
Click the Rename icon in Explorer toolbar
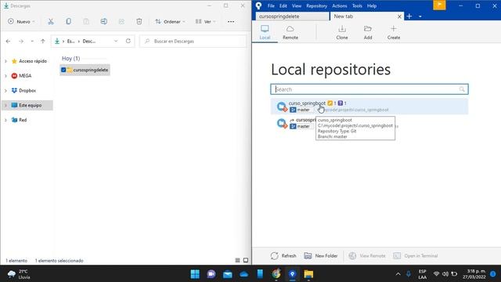(104, 21)
